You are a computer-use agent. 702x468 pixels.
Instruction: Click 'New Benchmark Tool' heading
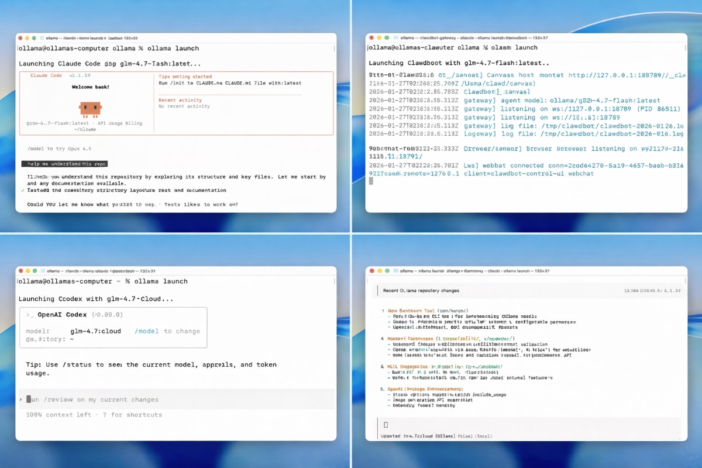point(412,311)
